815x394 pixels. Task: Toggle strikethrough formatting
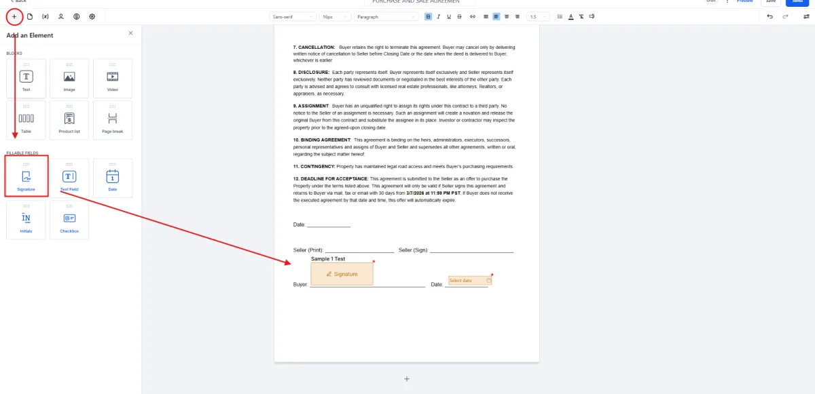[x=460, y=16]
